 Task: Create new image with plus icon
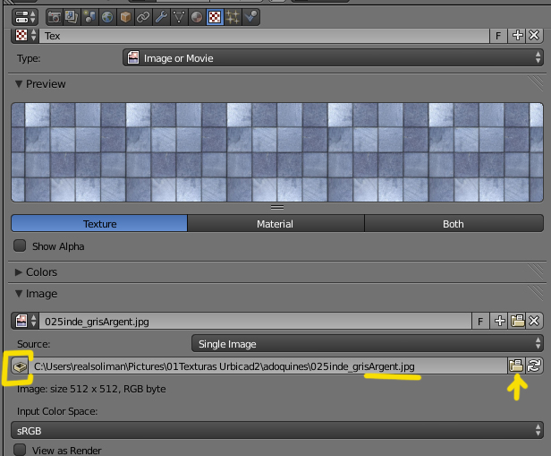click(499, 321)
